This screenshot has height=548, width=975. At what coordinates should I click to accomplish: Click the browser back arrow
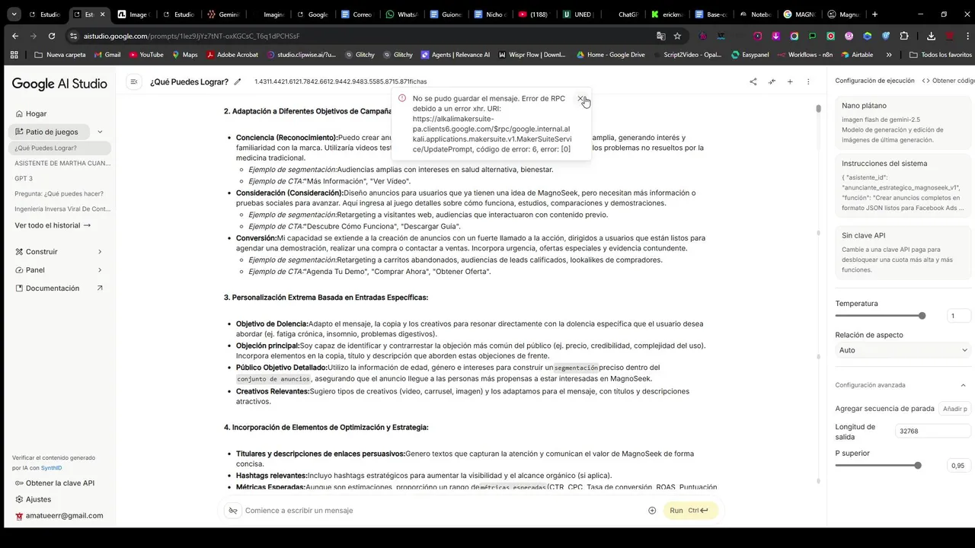pyautogui.click(x=15, y=36)
